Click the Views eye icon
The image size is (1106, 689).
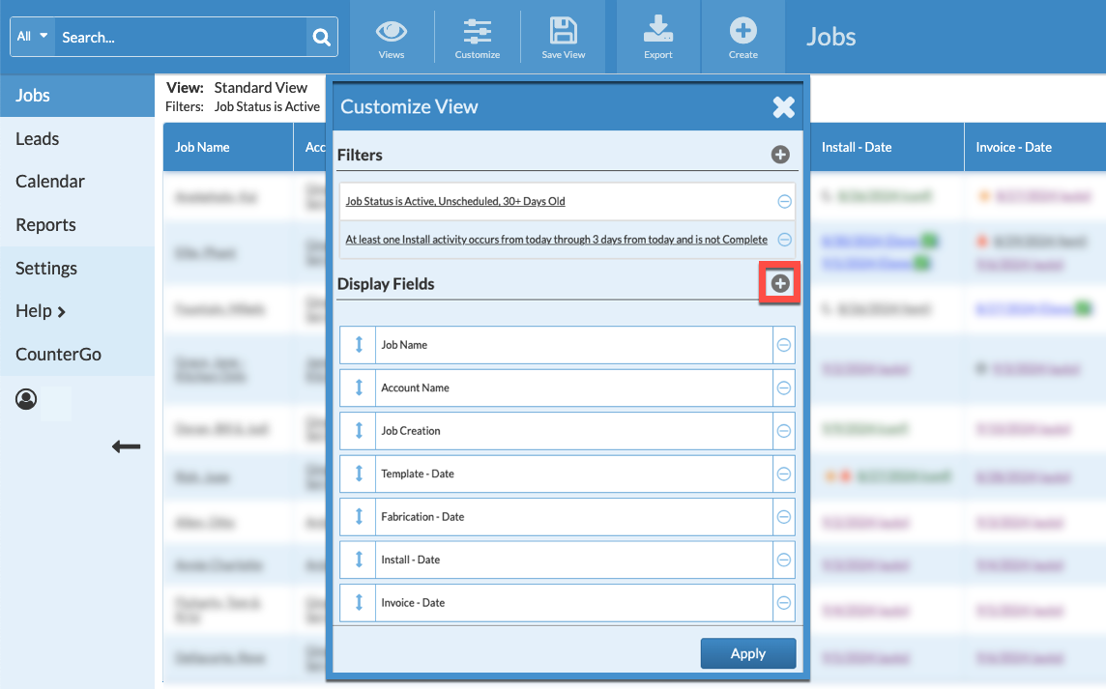392,32
